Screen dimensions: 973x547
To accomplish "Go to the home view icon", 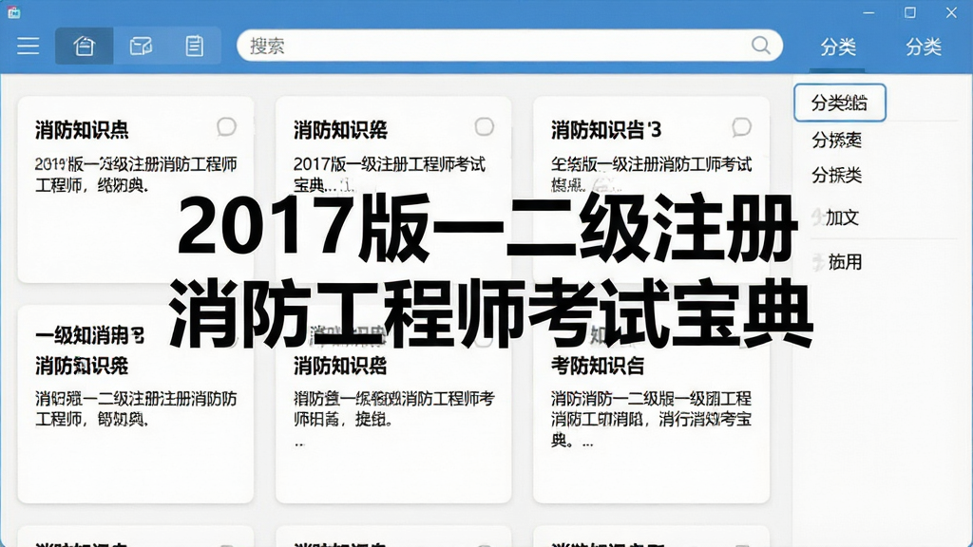I will [84, 46].
